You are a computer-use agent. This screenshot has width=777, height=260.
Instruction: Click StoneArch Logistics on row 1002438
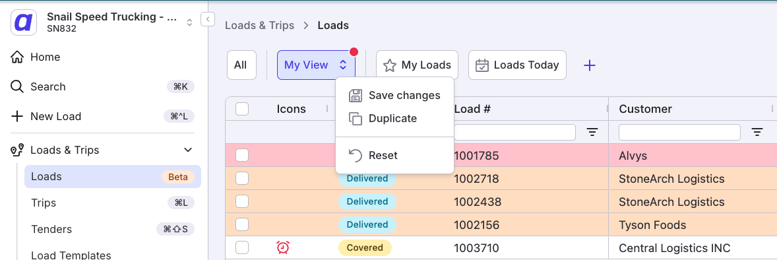coord(671,202)
